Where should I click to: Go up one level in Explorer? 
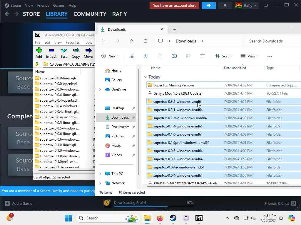131,41
